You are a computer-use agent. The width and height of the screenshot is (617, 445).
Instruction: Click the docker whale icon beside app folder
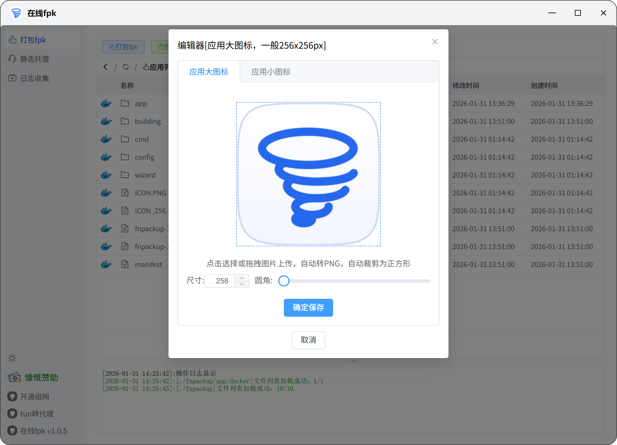(106, 103)
